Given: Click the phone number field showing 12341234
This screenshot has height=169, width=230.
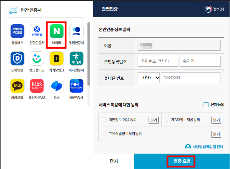Looking at the screenshot, I should 191,78.
